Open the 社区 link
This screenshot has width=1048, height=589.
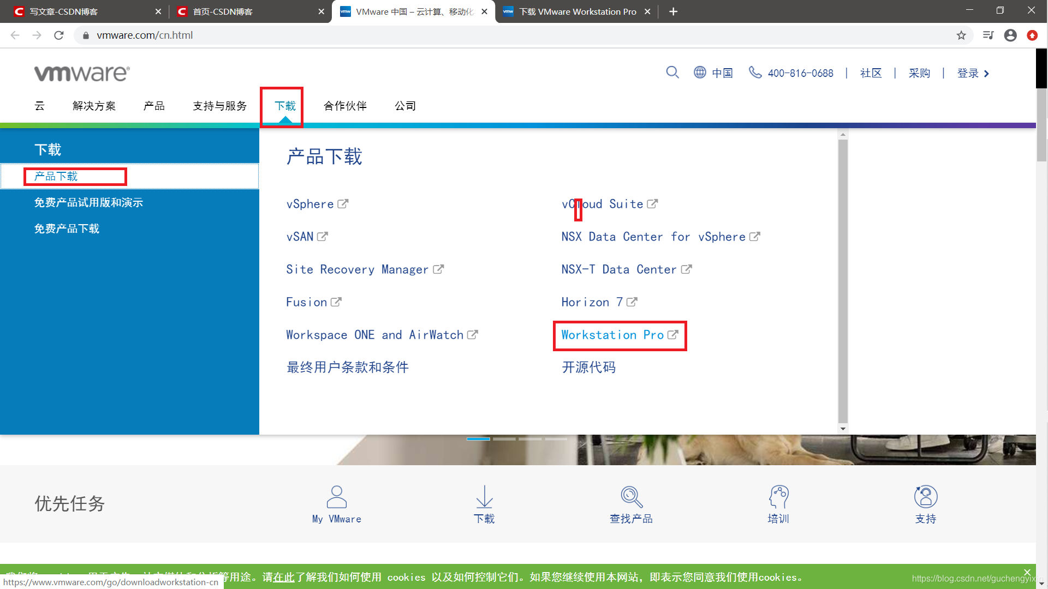tap(871, 73)
